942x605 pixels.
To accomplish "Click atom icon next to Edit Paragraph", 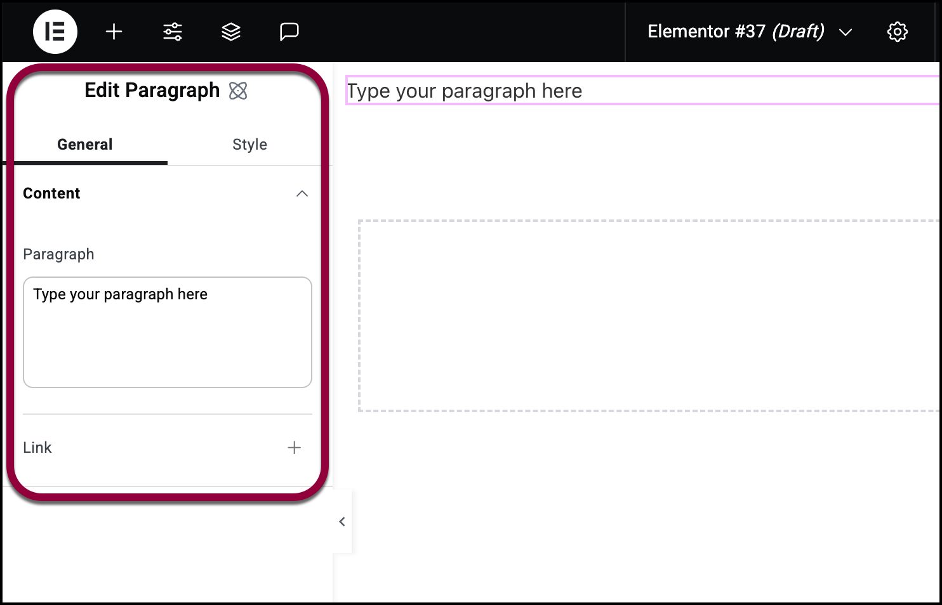I will (x=238, y=91).
